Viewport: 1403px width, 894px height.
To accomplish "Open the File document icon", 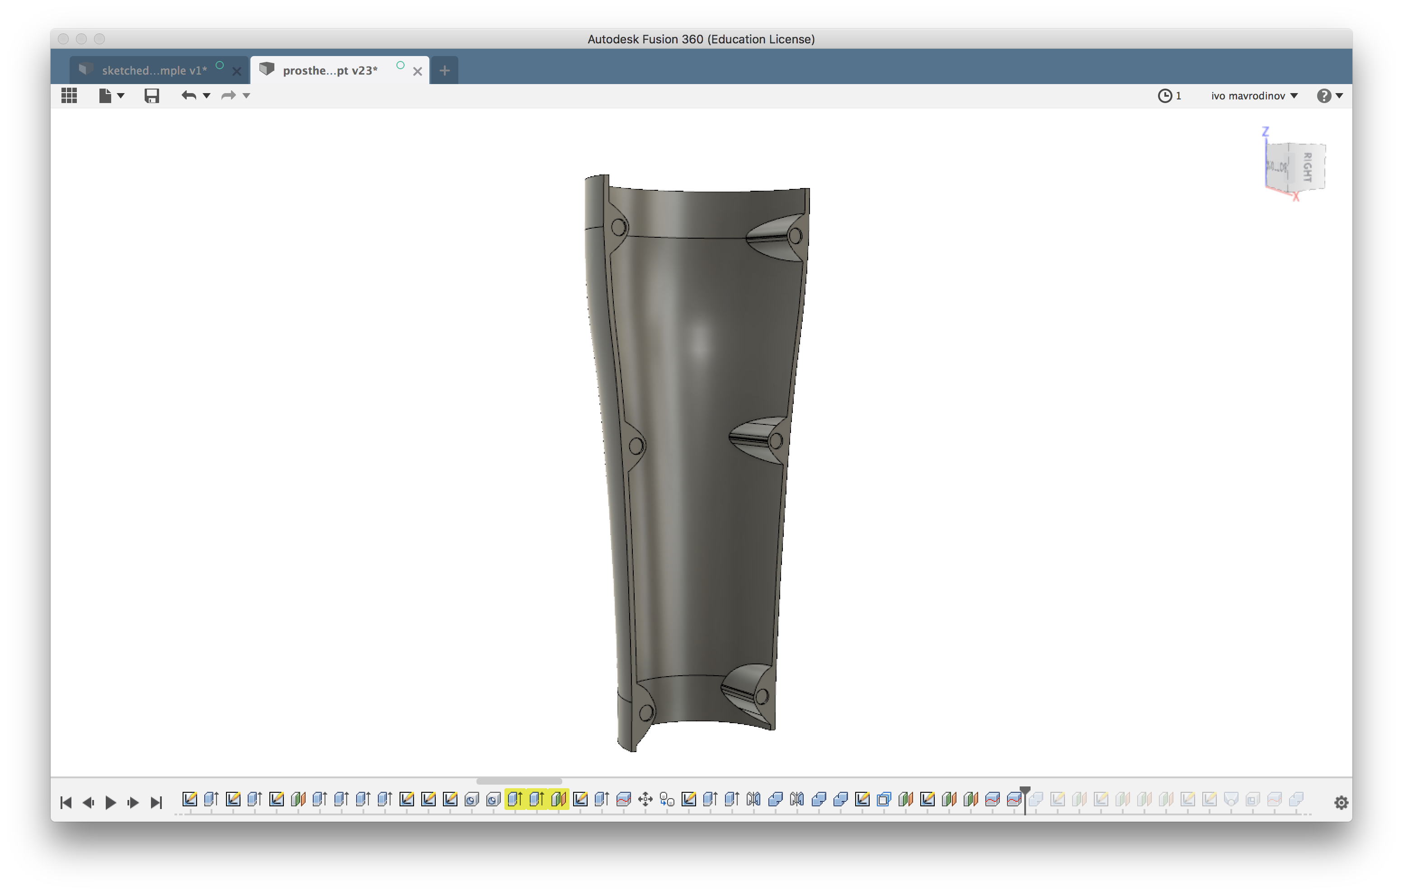I will pyautogui.click(x=105, y=95).
